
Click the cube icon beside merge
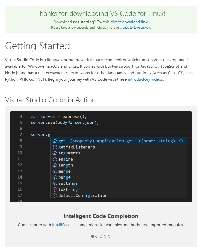click(x=55, y=171)
